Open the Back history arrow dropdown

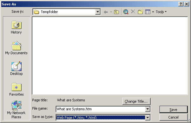point(111,12)
